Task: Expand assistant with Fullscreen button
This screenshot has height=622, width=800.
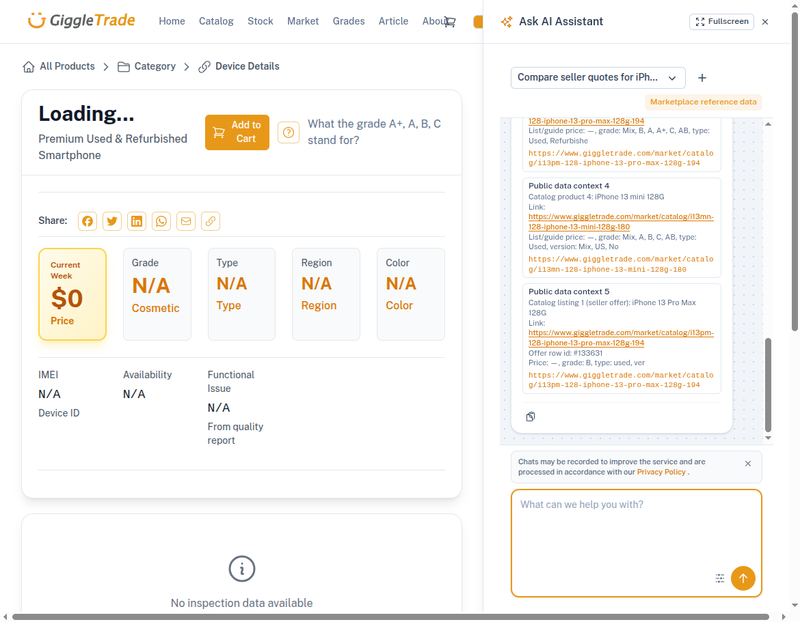Action: coord(721,22)
